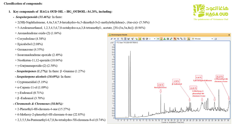232x124 pixels.
Task: Click the undo rotation arrow icon
Action: 143,39
